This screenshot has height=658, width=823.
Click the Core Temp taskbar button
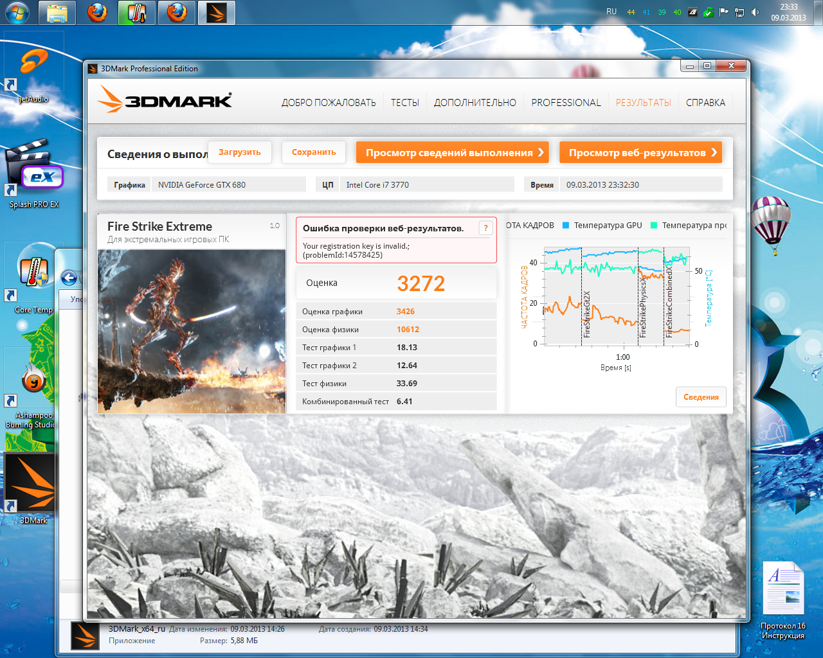[136, 13]
